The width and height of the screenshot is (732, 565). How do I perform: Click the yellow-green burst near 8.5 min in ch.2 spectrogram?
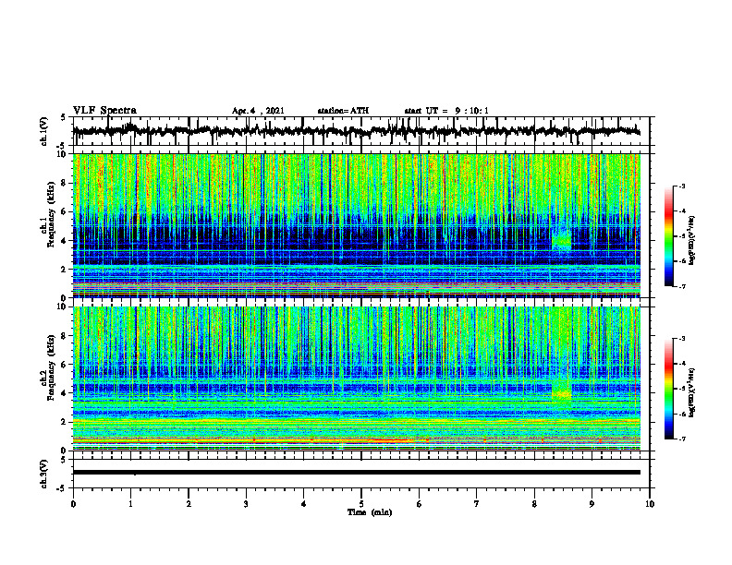pos(562,393)
